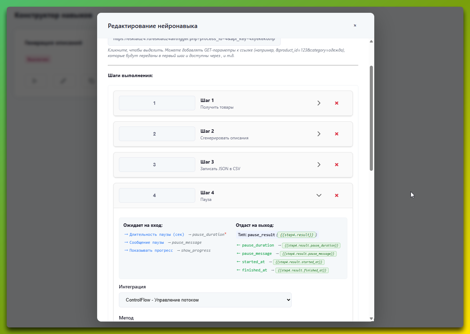Collapse Step 4 Пауза chevron
Viewport: 470px width, 334px height.
point(319,195)
